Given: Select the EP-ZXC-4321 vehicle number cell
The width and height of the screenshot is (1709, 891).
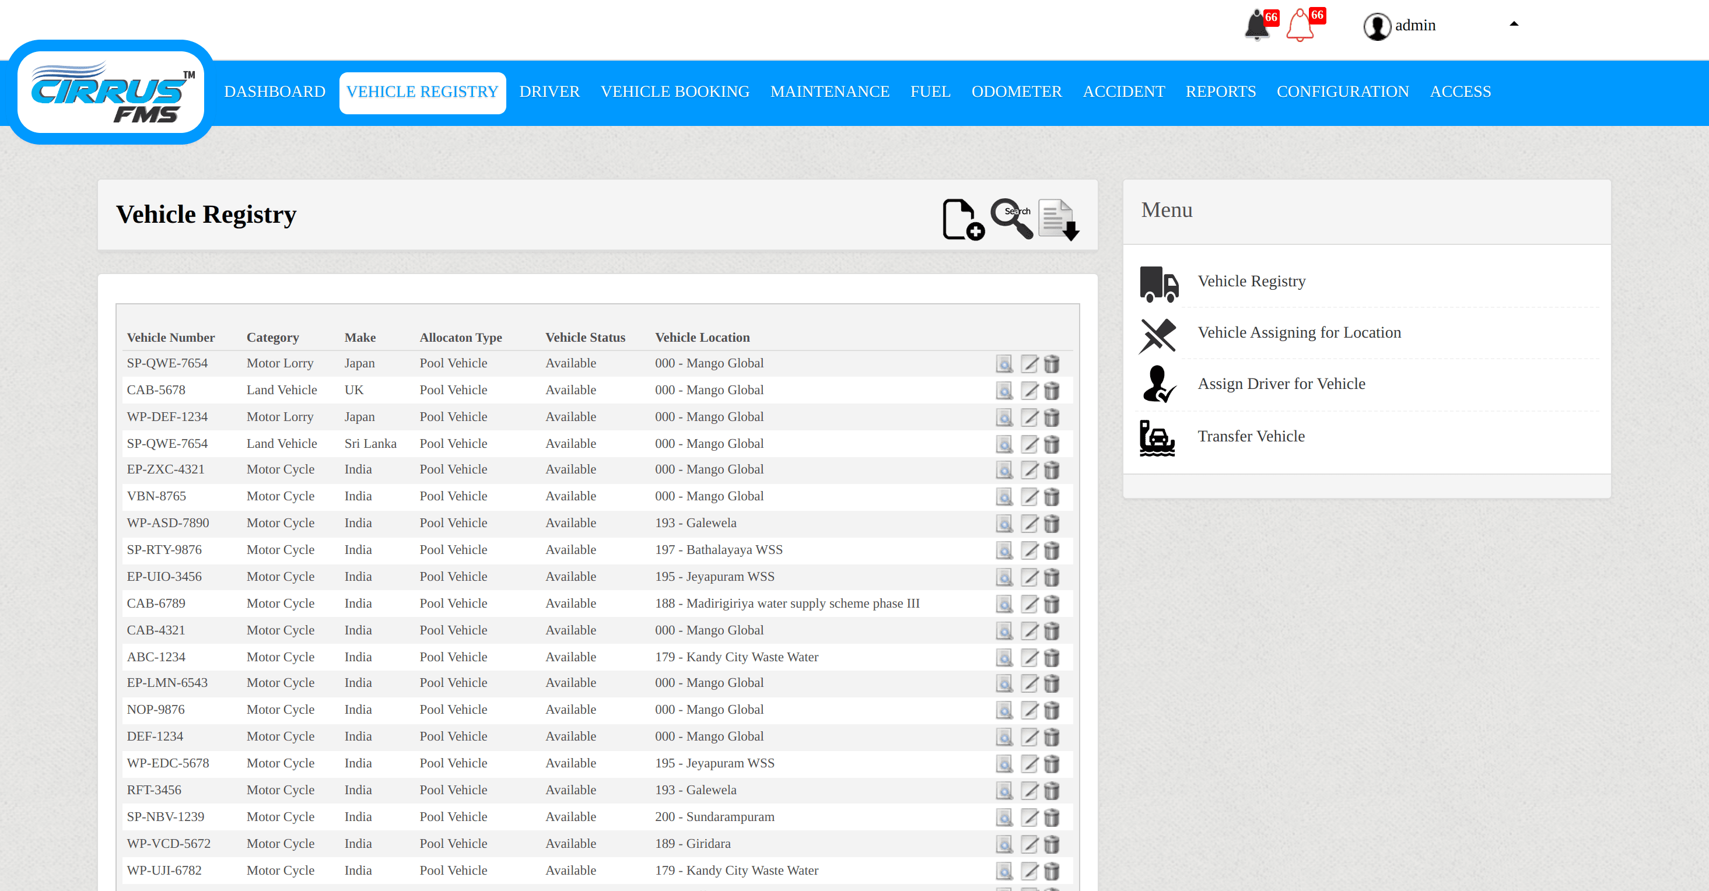Looking at the screenshot, I should pyautogui.click(x=165, y=469).
